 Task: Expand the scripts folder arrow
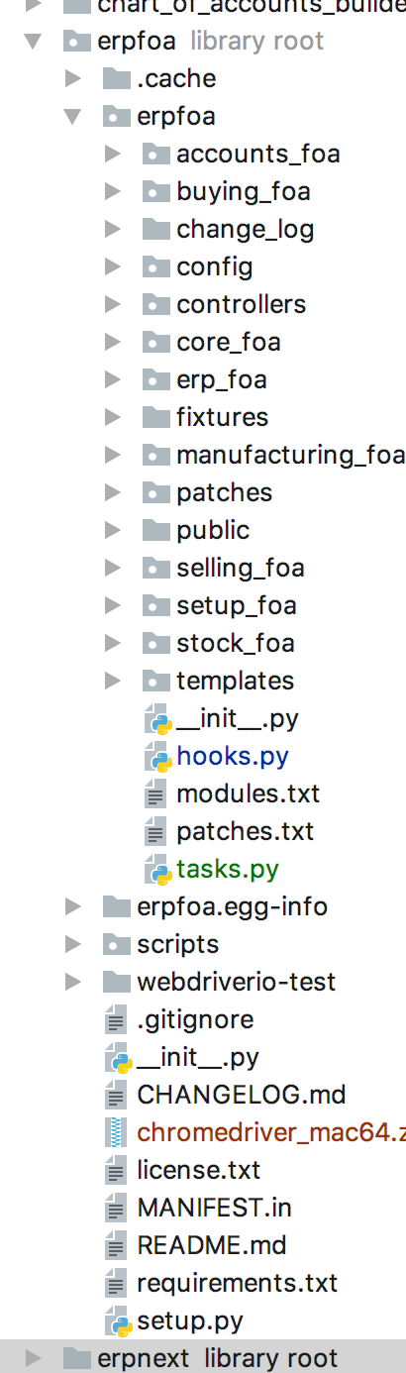point(72,945)
